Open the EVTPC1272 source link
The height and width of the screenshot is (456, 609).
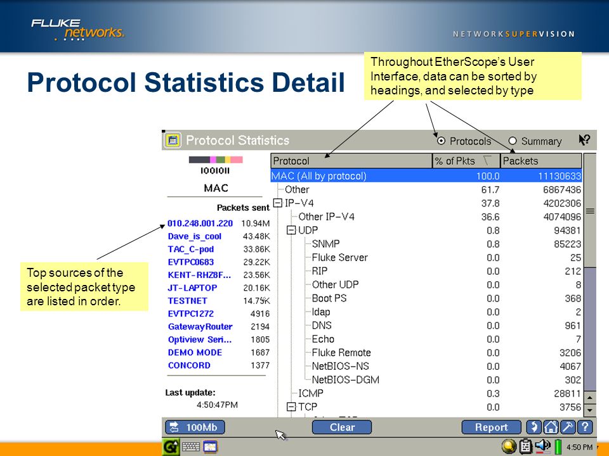point(191,313)
